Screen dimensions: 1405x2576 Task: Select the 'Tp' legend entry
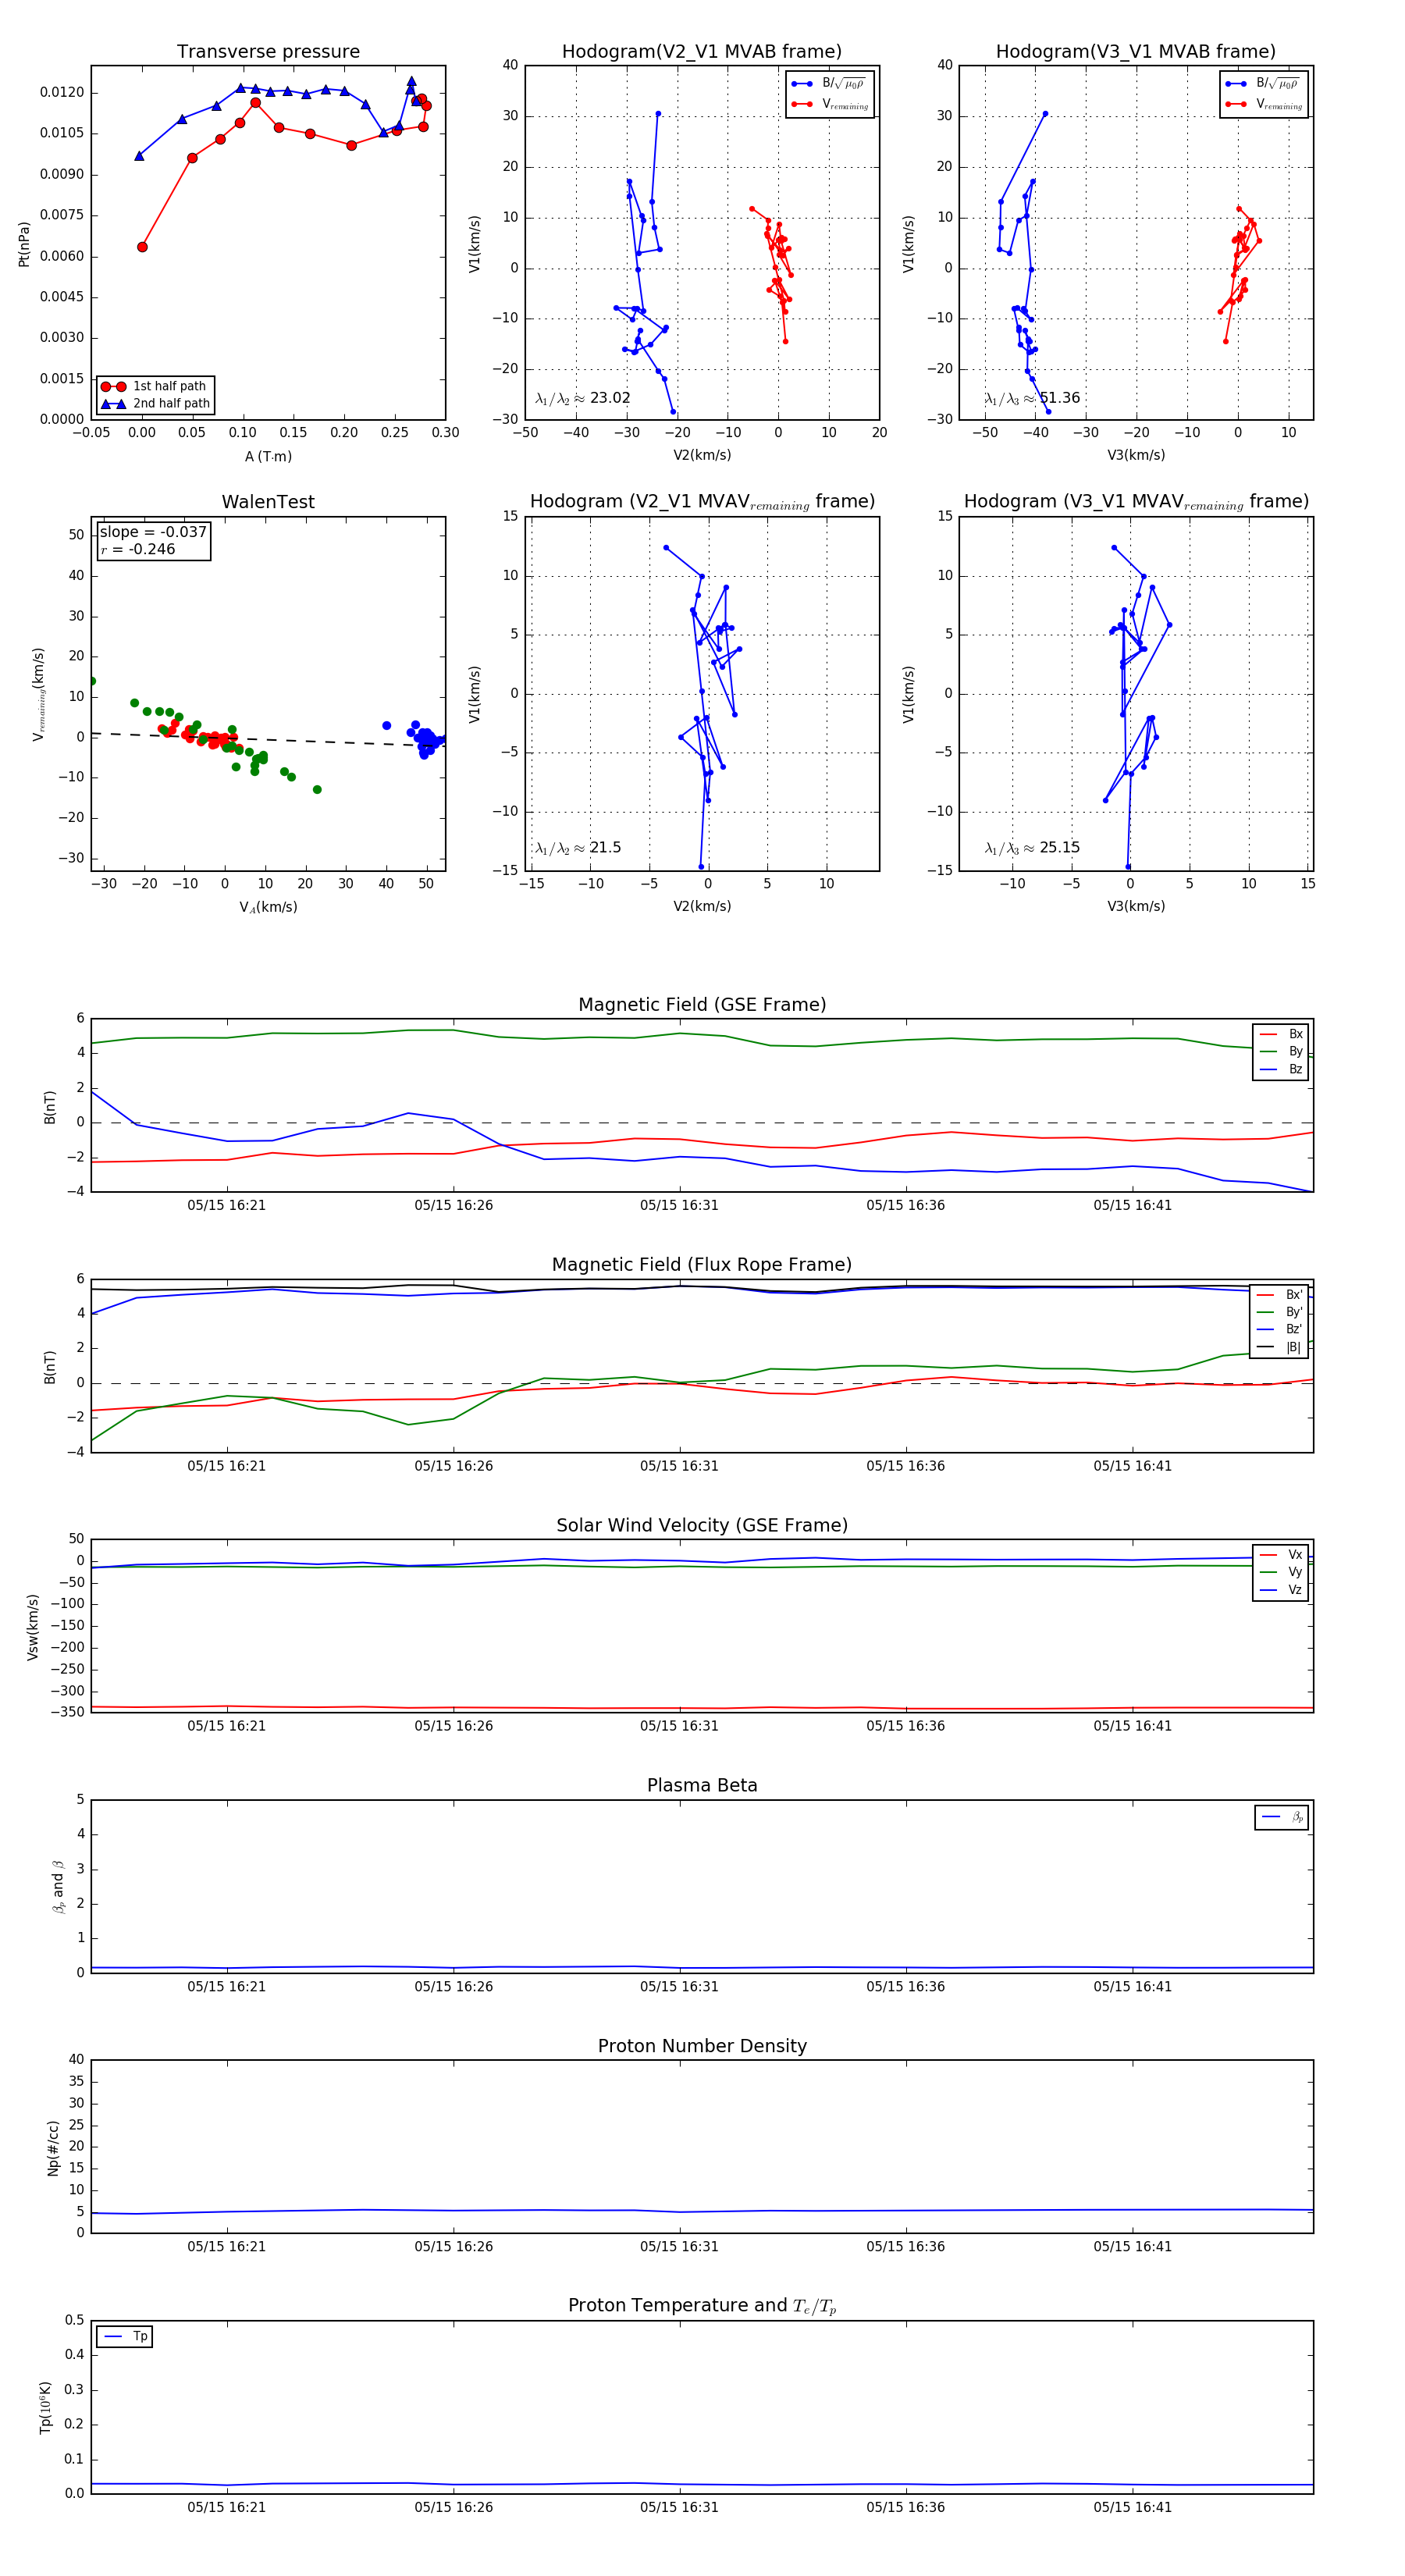coord(125,2337)
